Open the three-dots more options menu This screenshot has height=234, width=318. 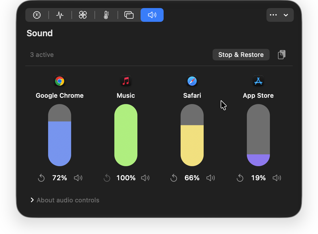pos(273,15)
